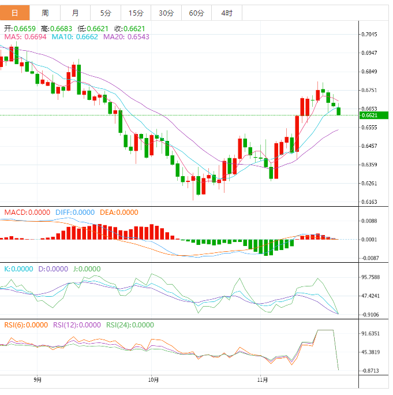Click the DIFF:0.0000 label
Viewport: 393px width, 395px height.
pyautogui.click(x=75, y=212)
